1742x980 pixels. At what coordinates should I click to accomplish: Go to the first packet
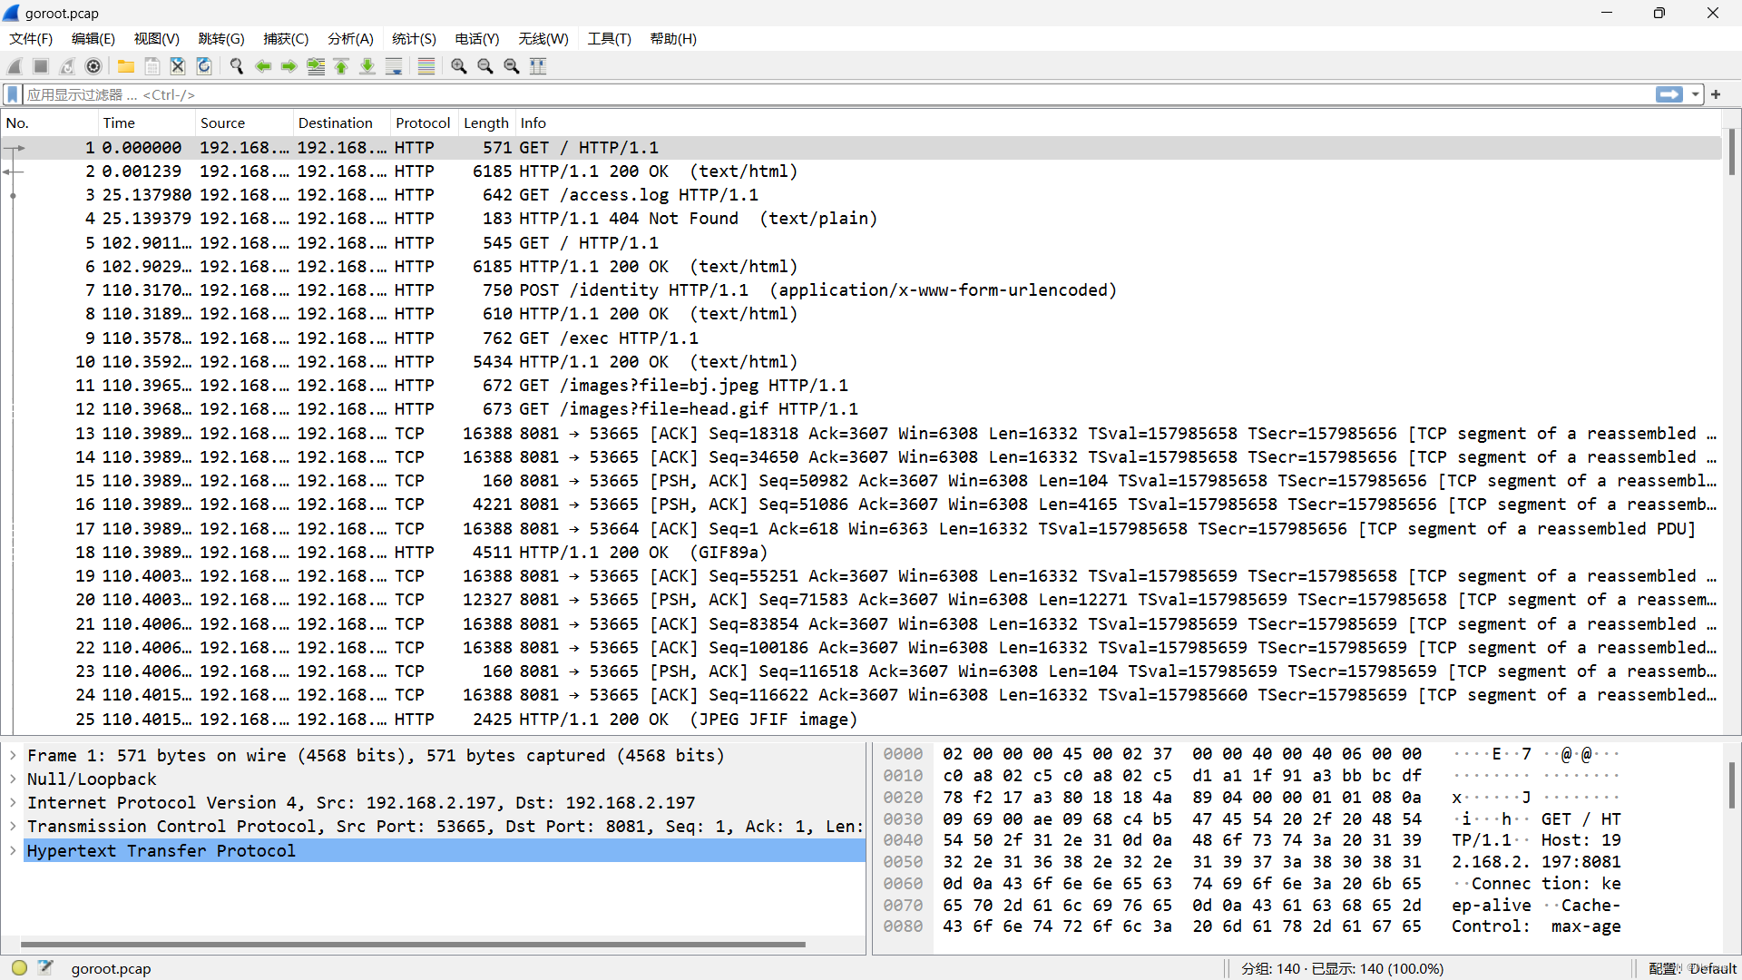341,65
